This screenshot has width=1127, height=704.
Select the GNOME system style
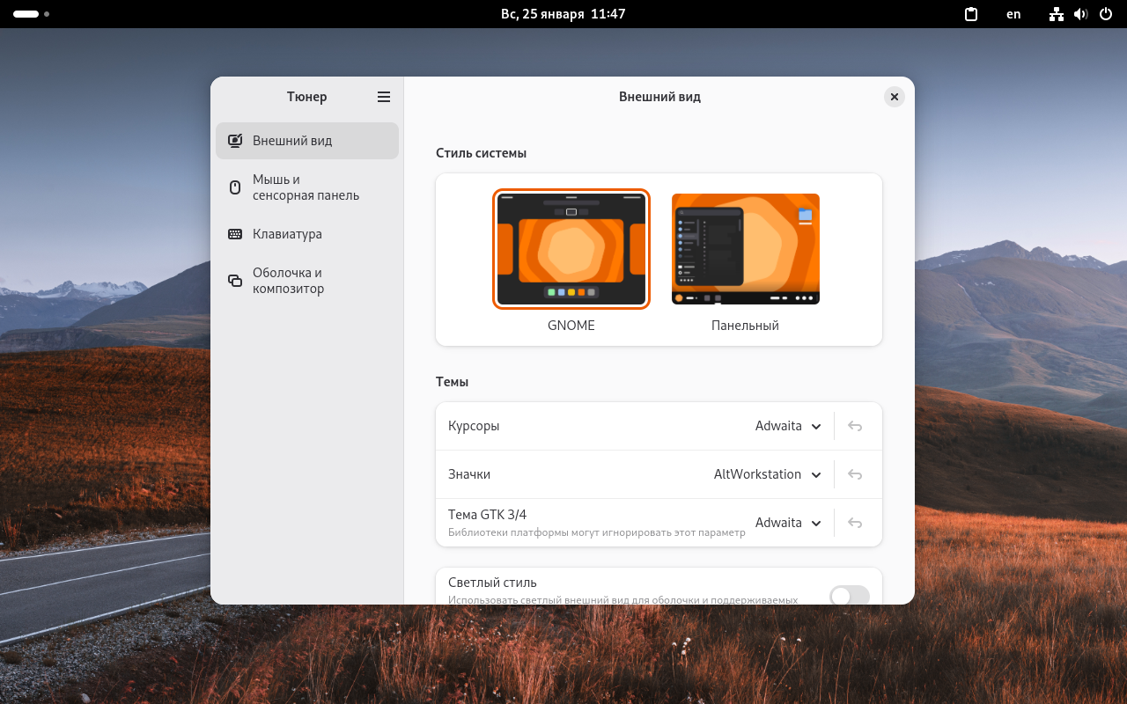571,249
